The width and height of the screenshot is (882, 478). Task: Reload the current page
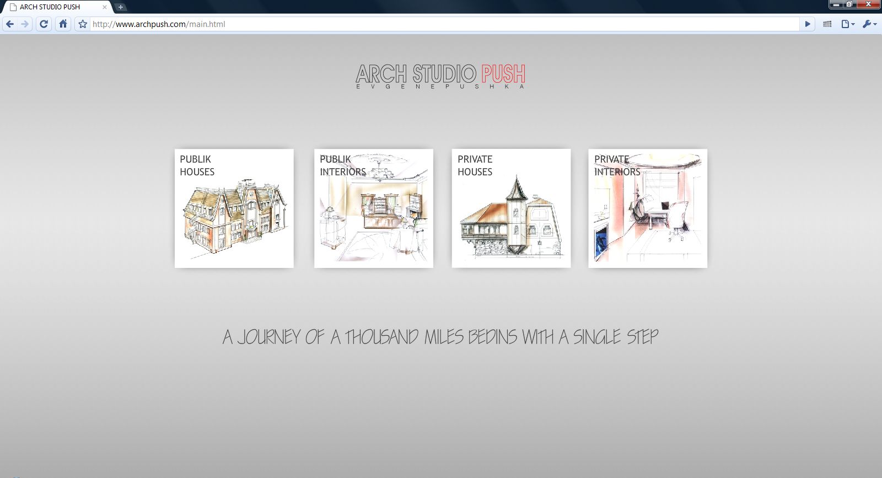coord(44,24)
